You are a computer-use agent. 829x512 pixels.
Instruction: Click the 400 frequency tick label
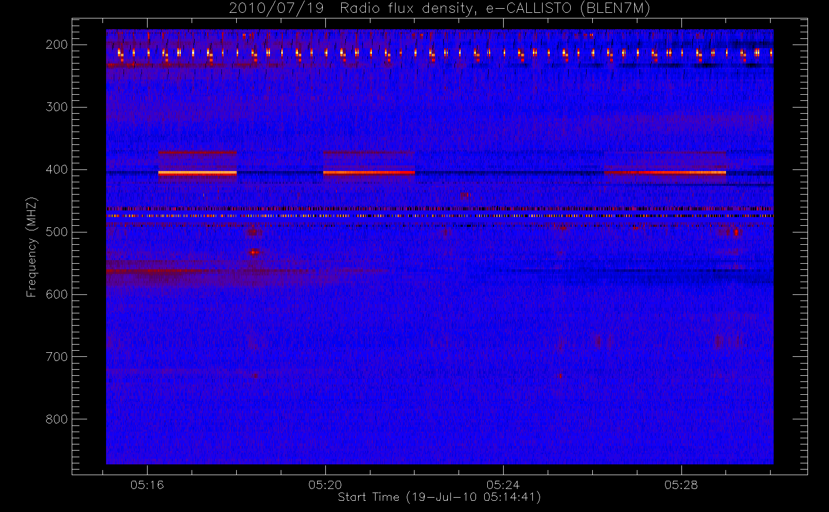[x=56, y=169]
